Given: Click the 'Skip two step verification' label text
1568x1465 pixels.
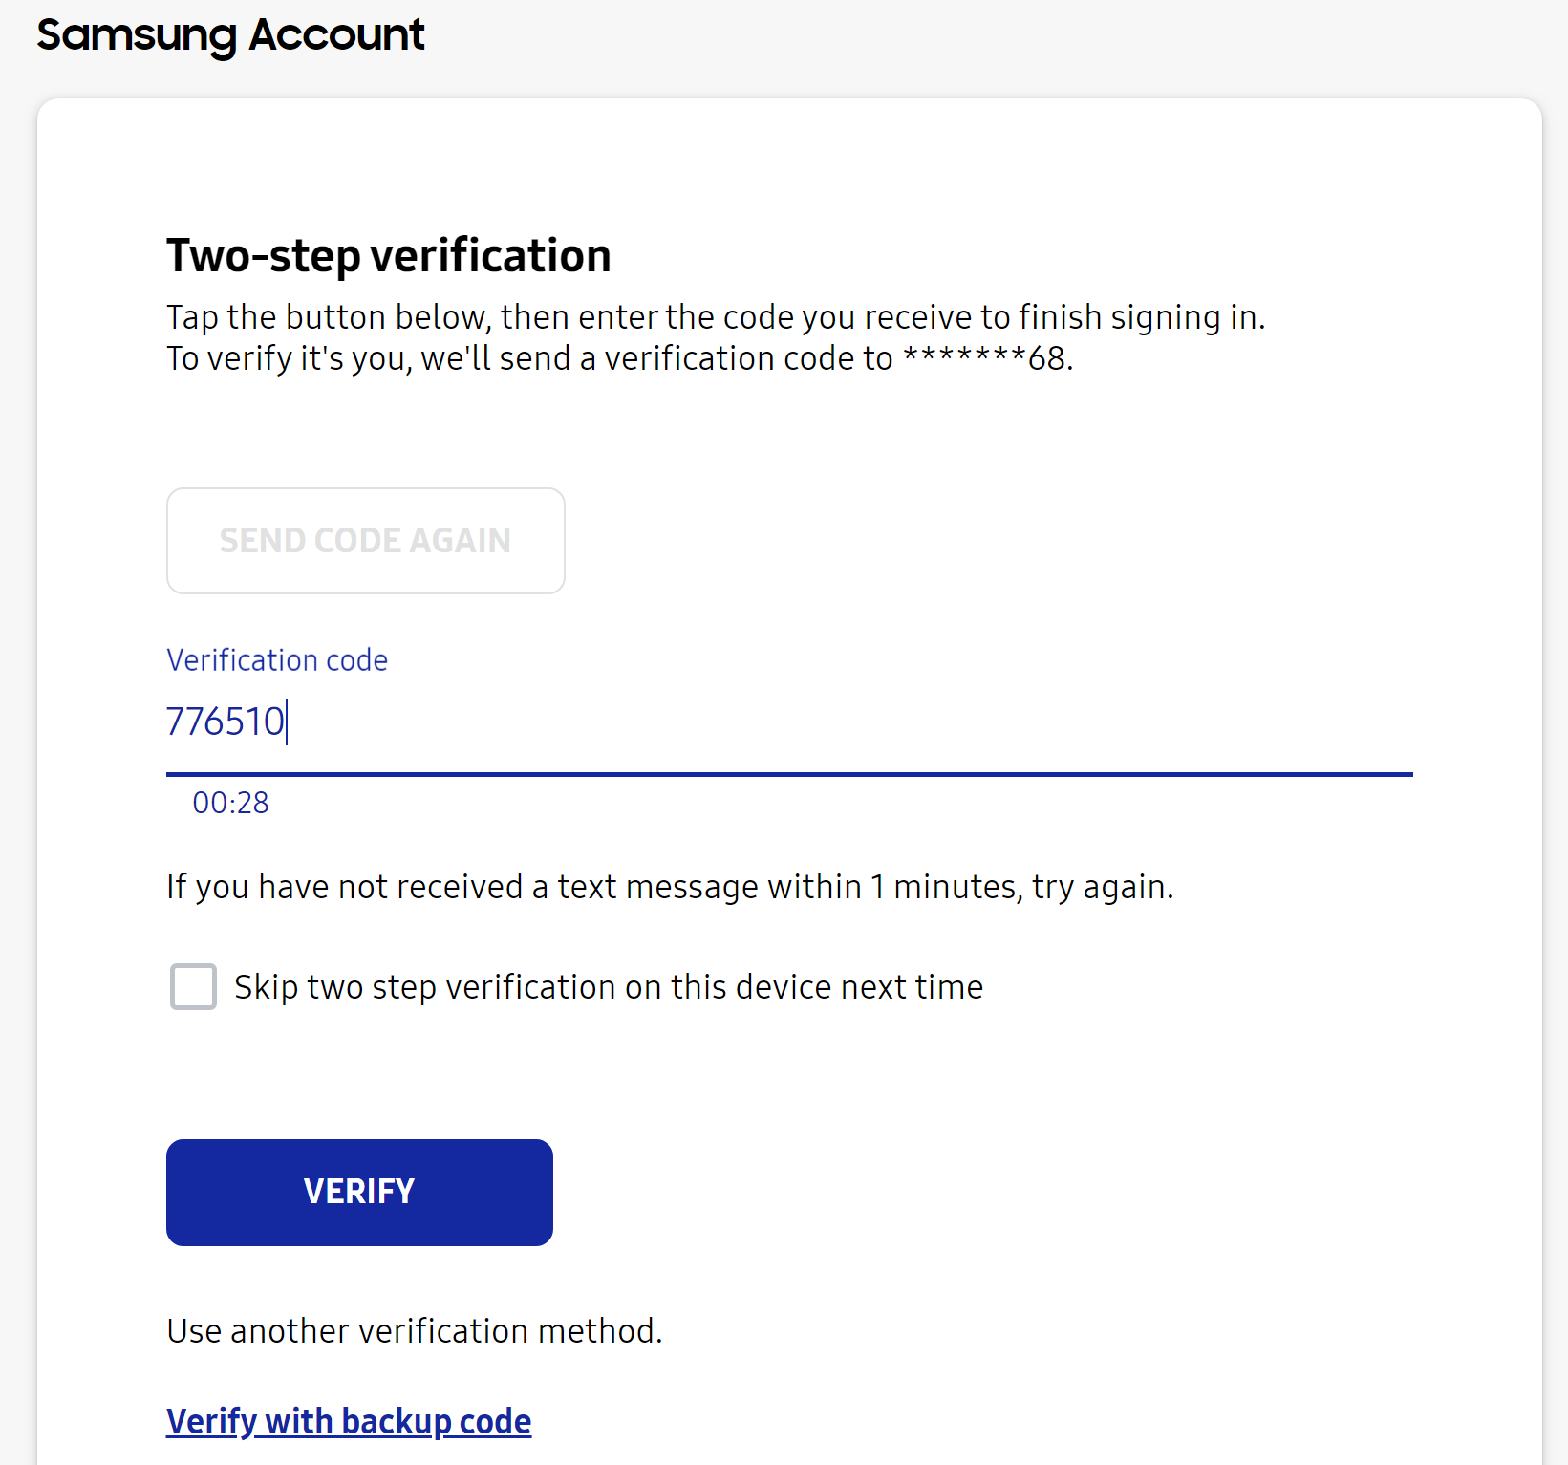Looking at the screenshot, I should click(609, 987).
